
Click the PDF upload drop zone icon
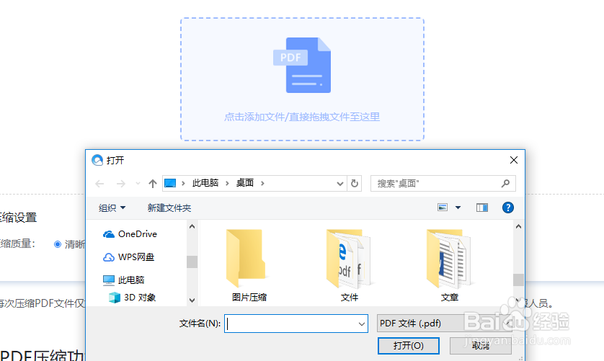pyautogui.click(x=302, y=65)
